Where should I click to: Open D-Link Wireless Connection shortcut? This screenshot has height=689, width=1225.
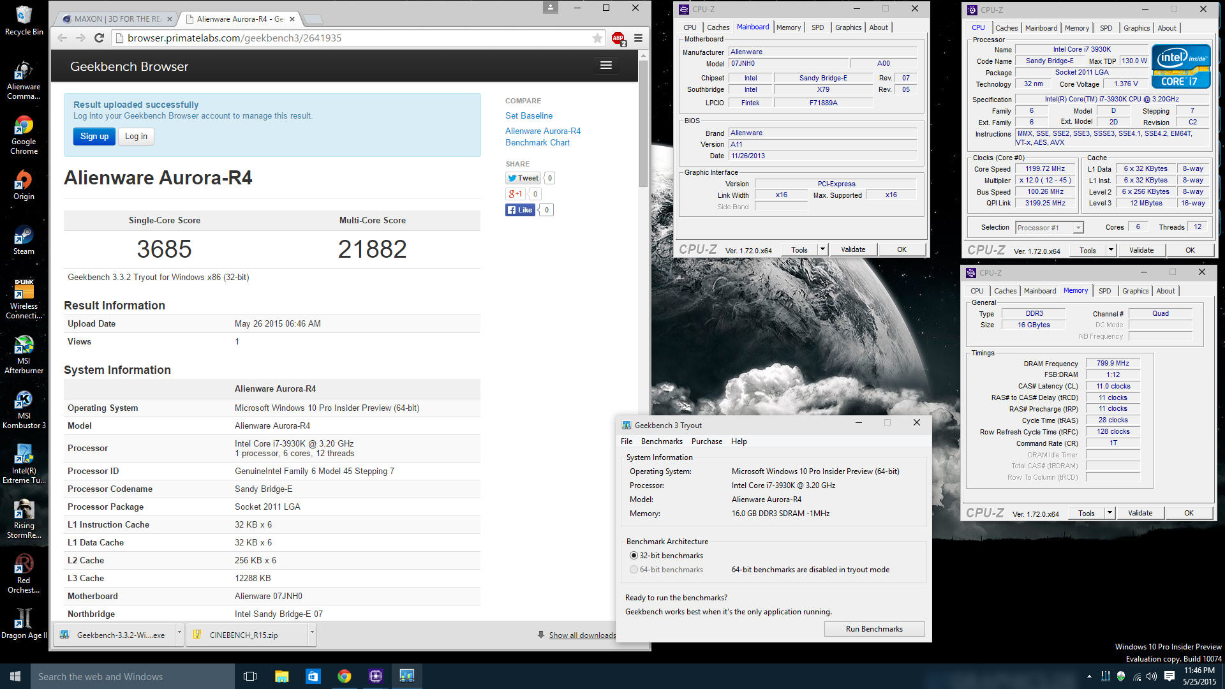pyautogui.click(x=24, y=300)
